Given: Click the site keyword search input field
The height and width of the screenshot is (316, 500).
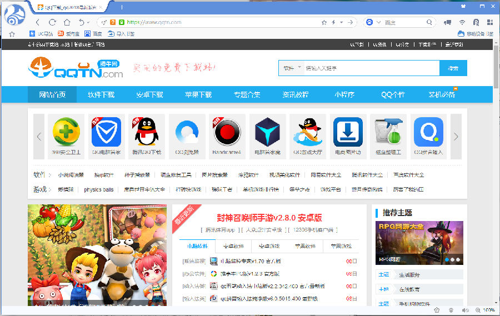Looking at the screenshot, I should pos(372,68).
